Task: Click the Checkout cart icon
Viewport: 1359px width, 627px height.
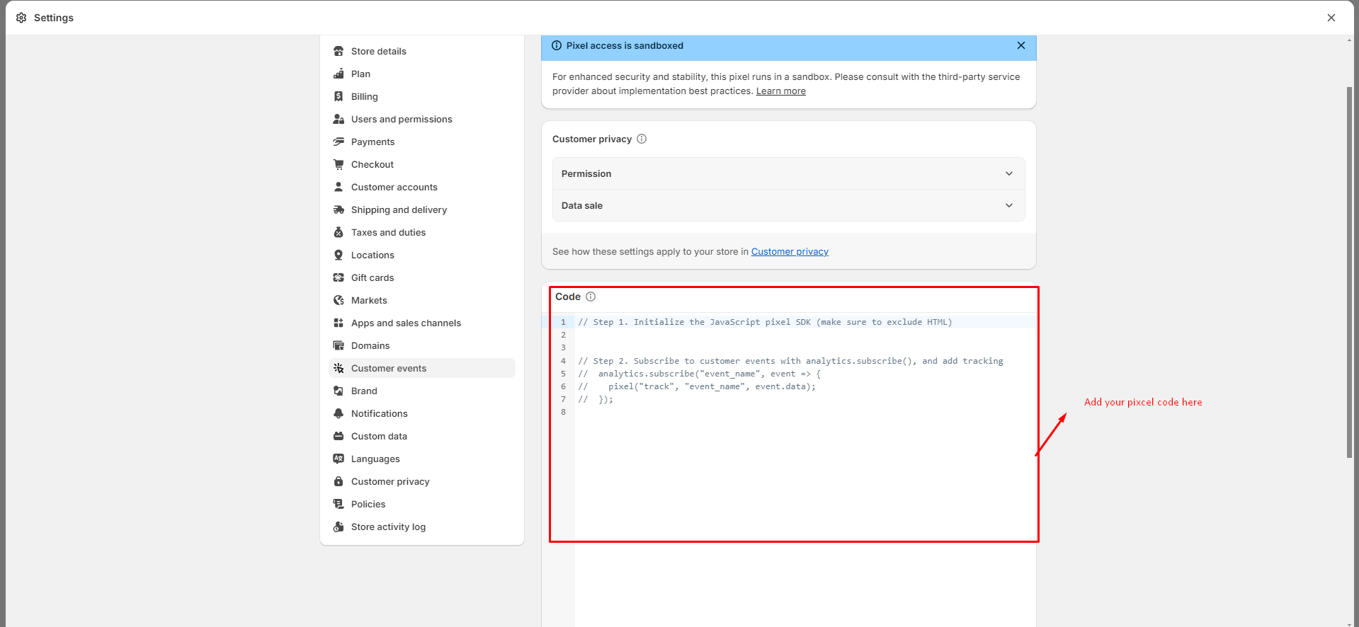Action: click(x=339, y=164)
